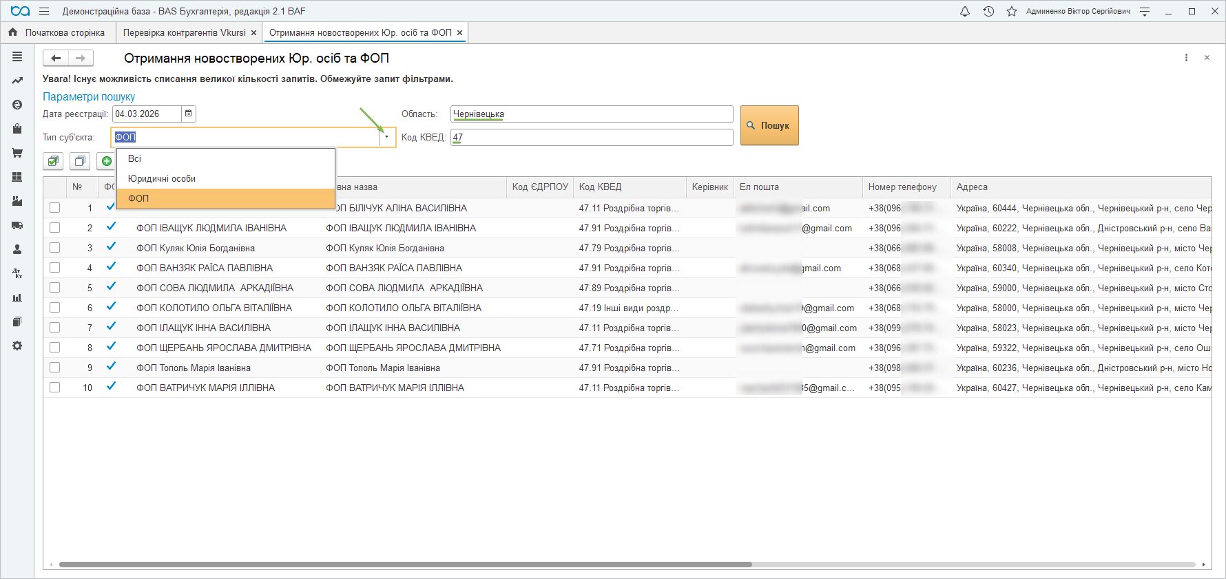
Task: Open the shopping cart section in sidebar
Action: [17, 153]
